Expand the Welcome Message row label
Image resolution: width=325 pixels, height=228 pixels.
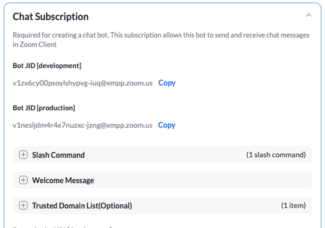pos(63,180)
